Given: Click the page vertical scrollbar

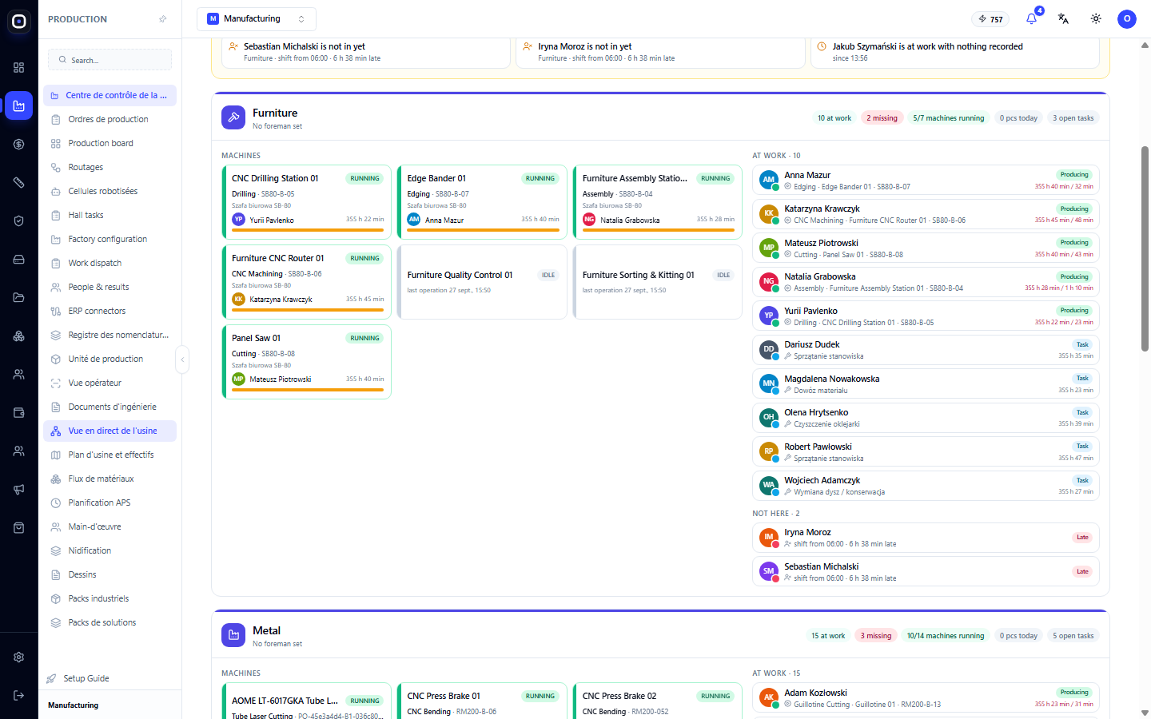Looking at the screenshot, I should click(x=1145, y=248).
